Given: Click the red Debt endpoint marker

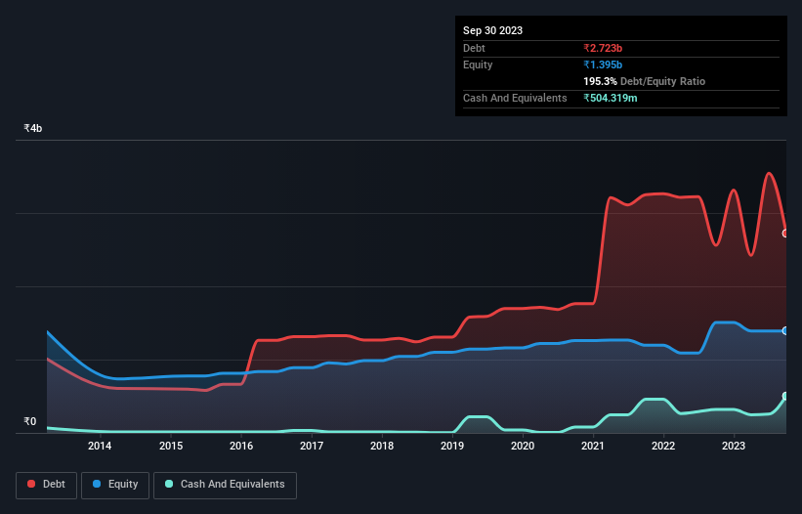Looking at the screenshot, I should [x=785, y=234].
